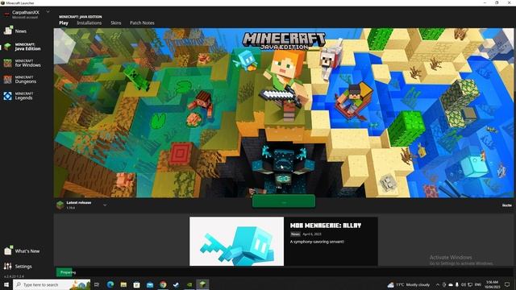
Task: Open Task View on taskbar
Action: tap(97, 284)
